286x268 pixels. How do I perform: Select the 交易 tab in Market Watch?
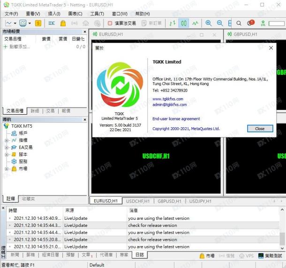click(50, 111)
